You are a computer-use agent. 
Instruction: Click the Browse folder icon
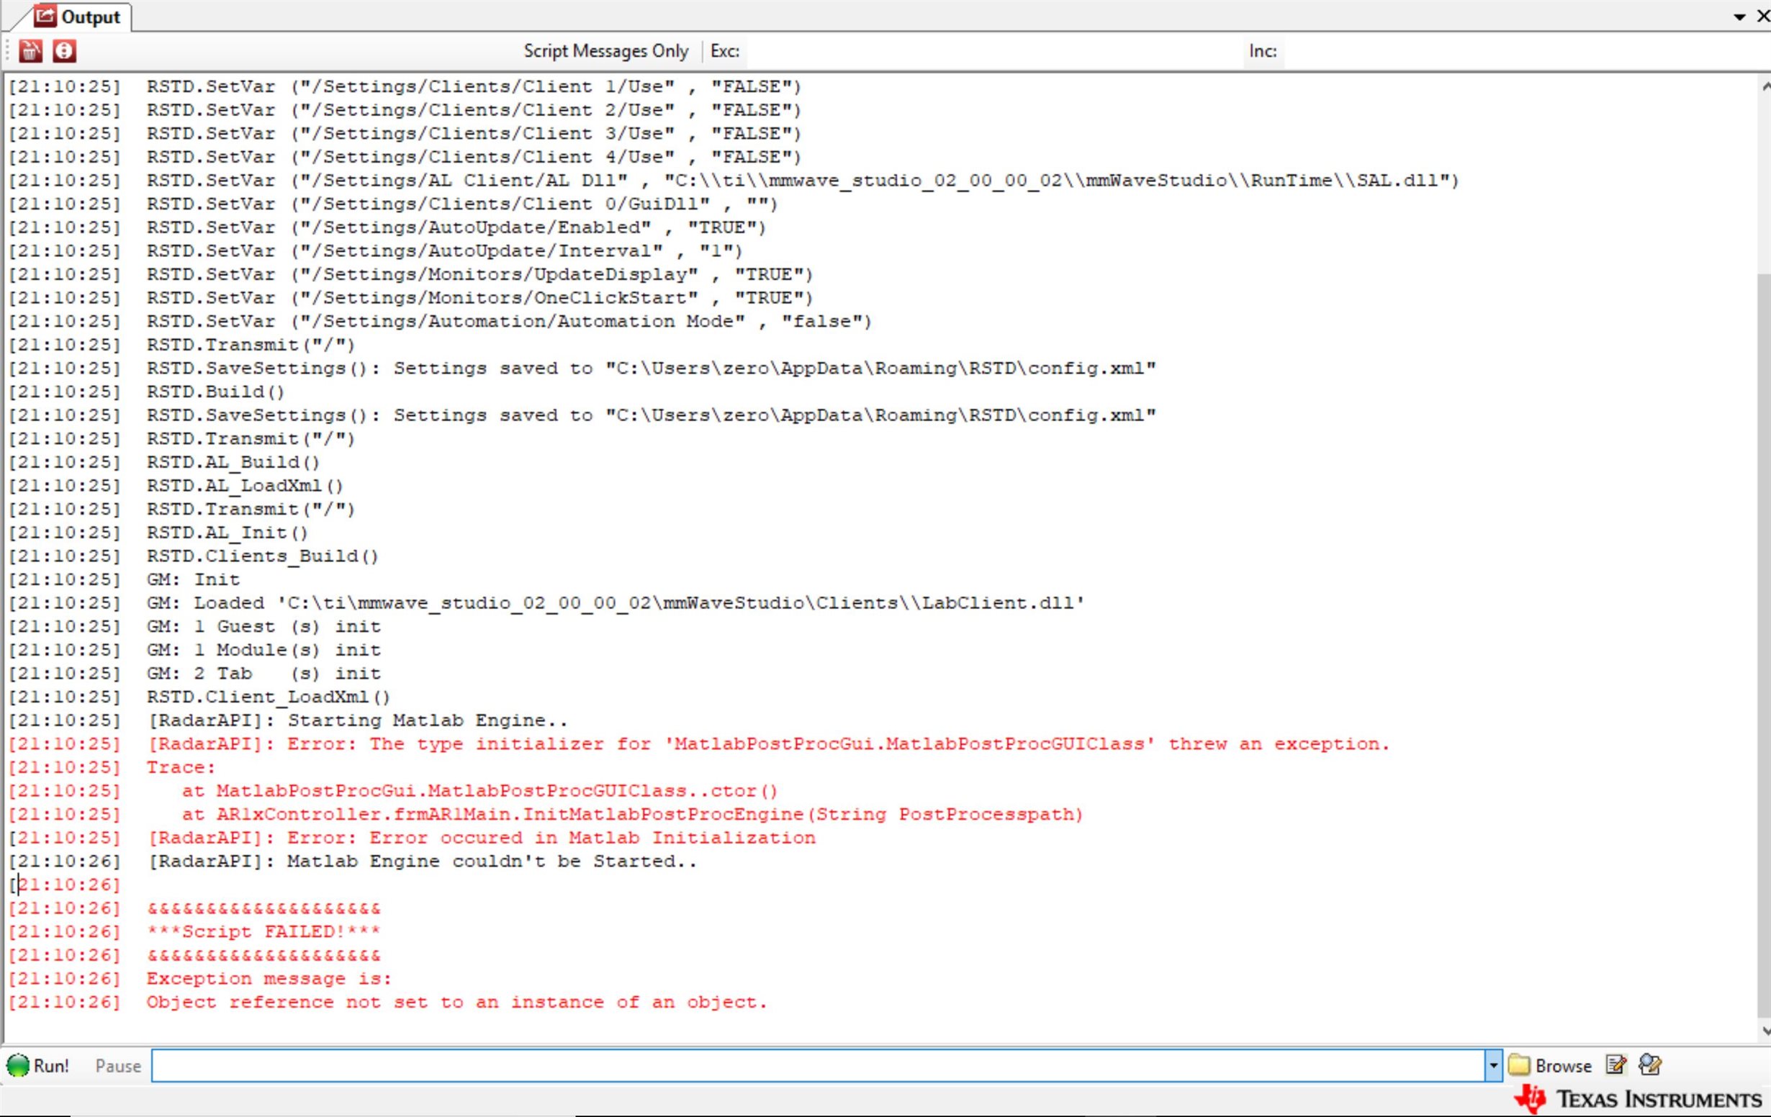pyautogui.click(x=1519, y=1065)
